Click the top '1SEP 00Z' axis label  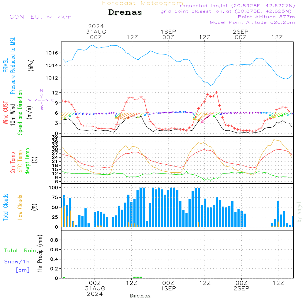[x=168, y=34]
